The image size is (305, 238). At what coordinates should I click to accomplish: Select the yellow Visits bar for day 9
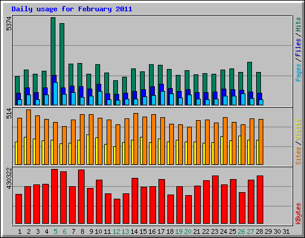point(88,149)
